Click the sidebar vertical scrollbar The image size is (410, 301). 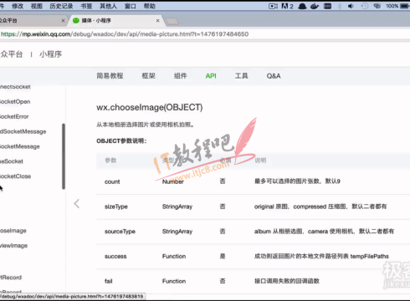click(x=64, y=156)
